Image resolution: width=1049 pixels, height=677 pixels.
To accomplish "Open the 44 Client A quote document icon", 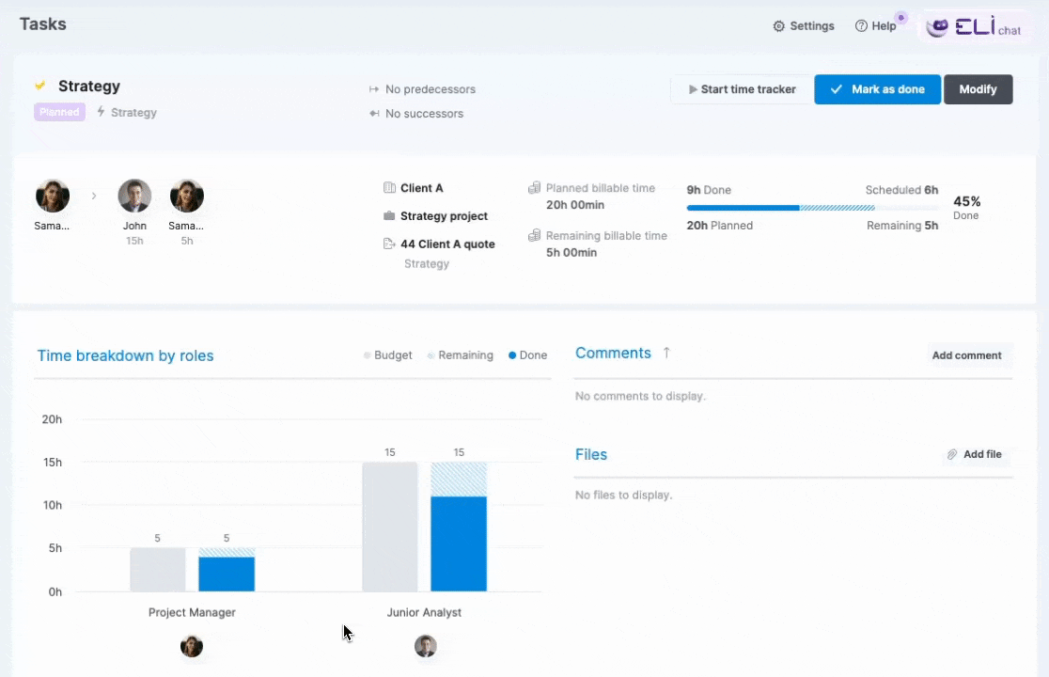I will [x=388, y=244].
